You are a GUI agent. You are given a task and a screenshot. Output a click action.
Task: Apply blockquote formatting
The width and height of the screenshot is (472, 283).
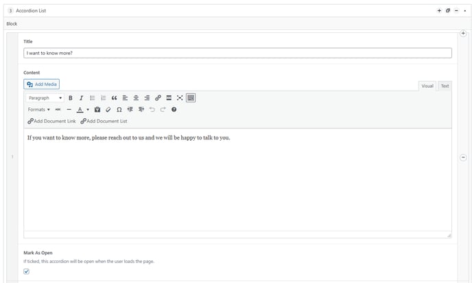pos(114,98)
